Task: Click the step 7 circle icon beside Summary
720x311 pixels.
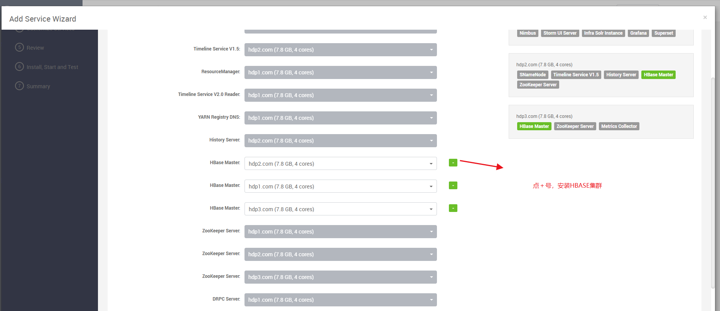Action: click(19, 86)
